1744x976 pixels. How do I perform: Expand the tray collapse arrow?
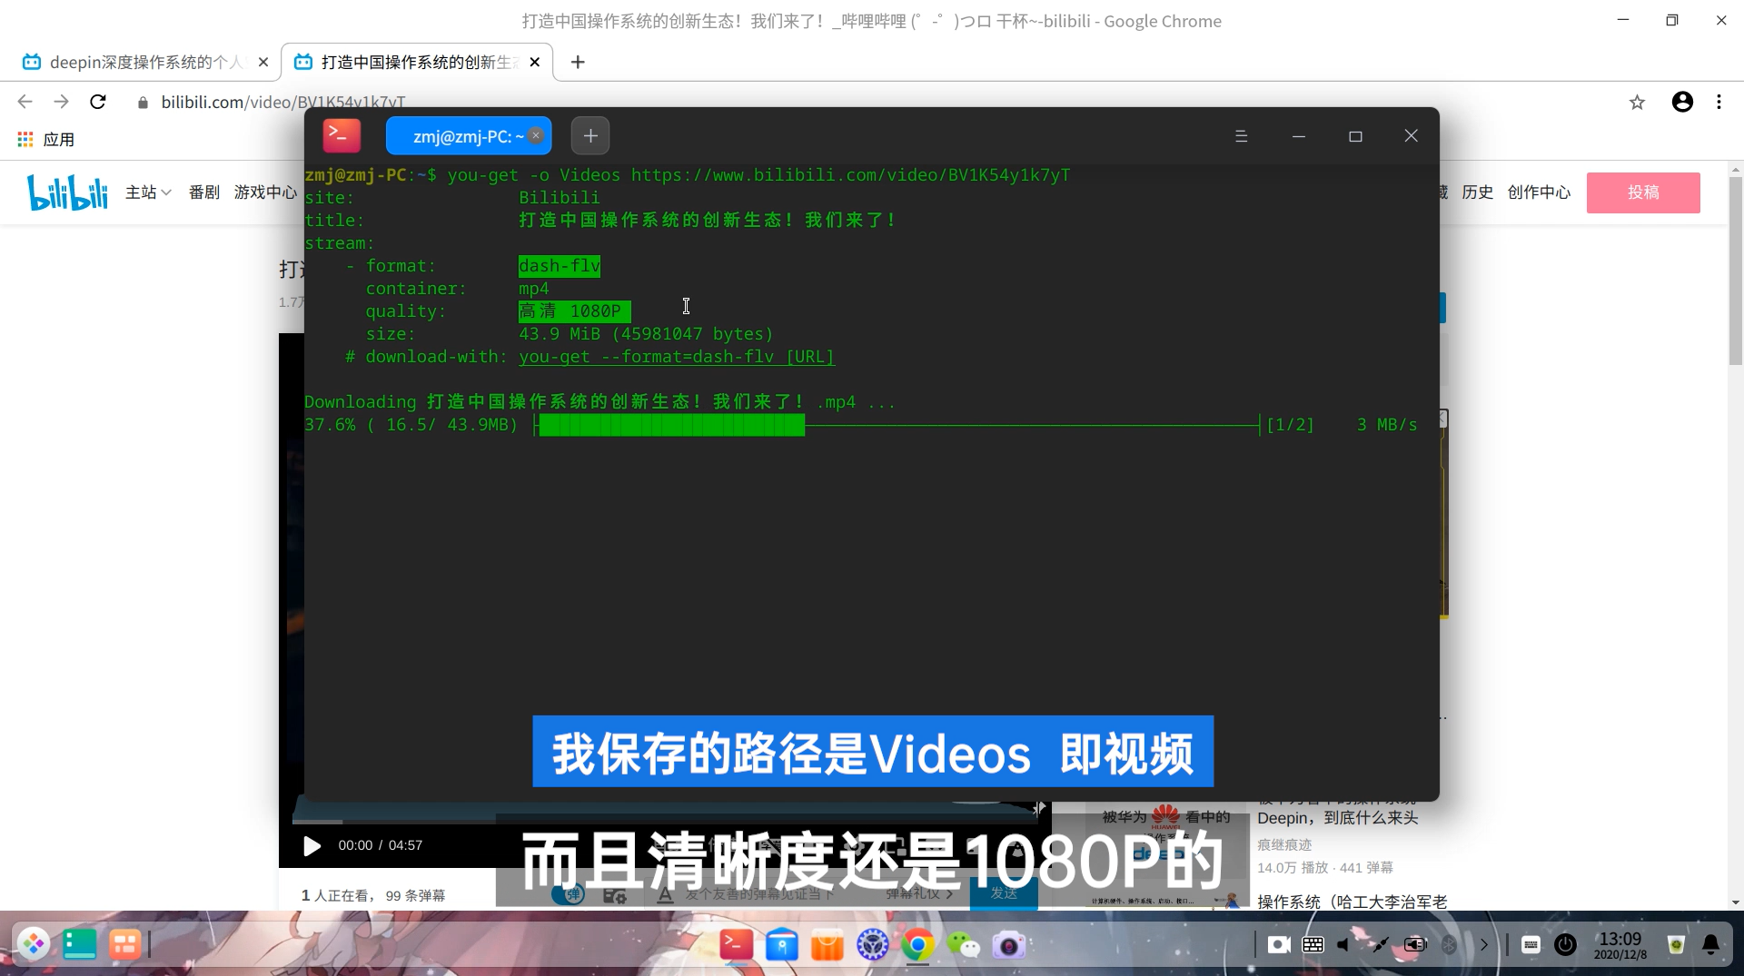(x=1484, y=945)
